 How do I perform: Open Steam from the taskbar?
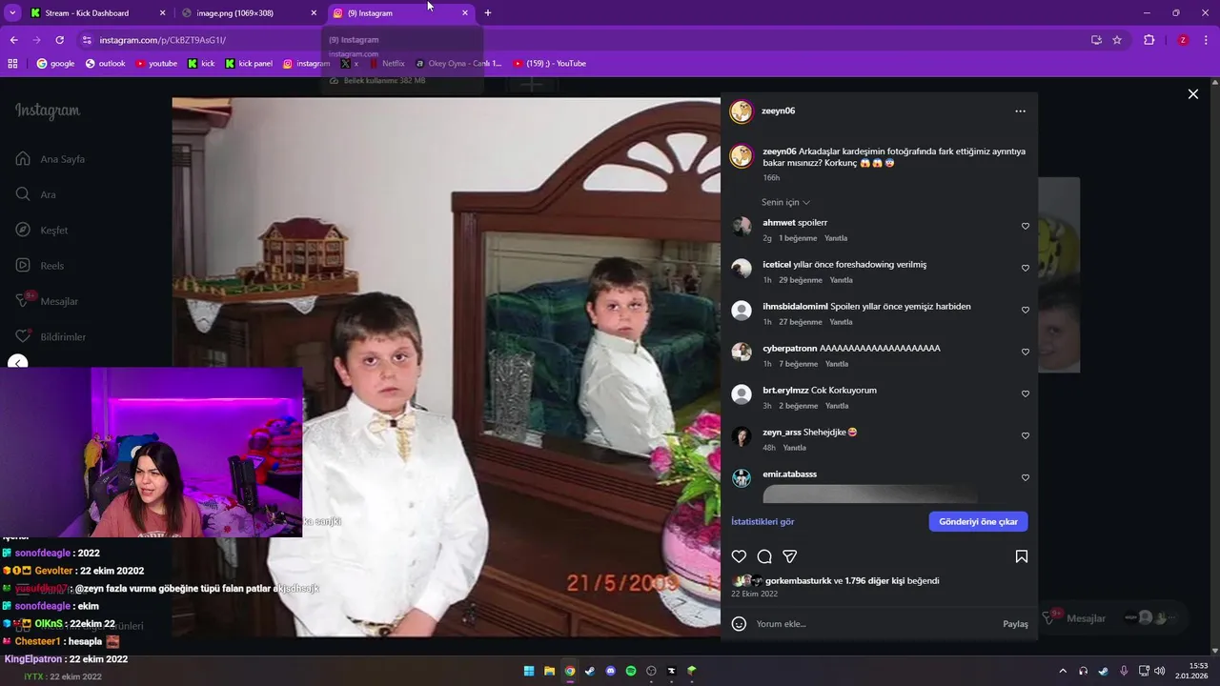590,671
